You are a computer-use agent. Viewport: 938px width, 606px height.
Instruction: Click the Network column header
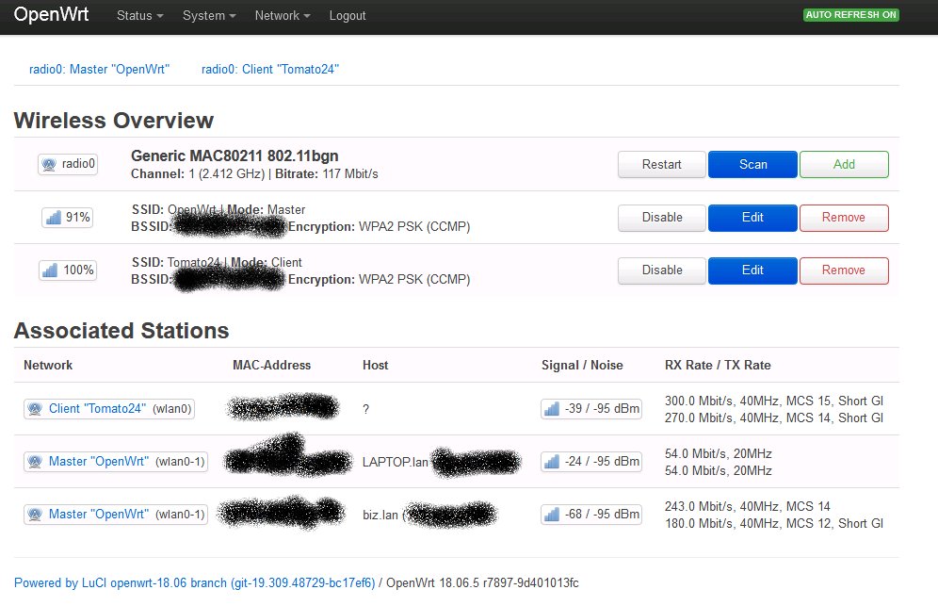coord(48,365)
